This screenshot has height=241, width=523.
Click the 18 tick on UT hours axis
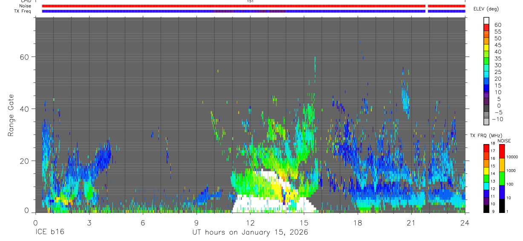click(357, 223)
